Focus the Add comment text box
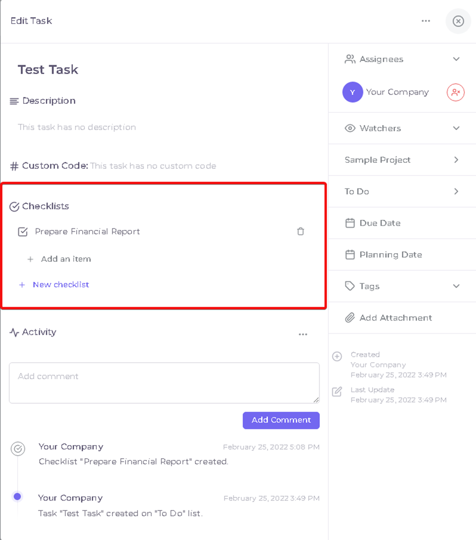Image resolution: width=476 pixels, height=540 pixels. click(x=164, y=383)
